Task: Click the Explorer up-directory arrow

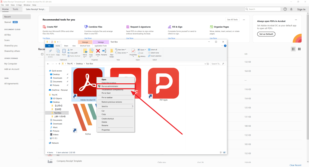Action: (59, 64)
